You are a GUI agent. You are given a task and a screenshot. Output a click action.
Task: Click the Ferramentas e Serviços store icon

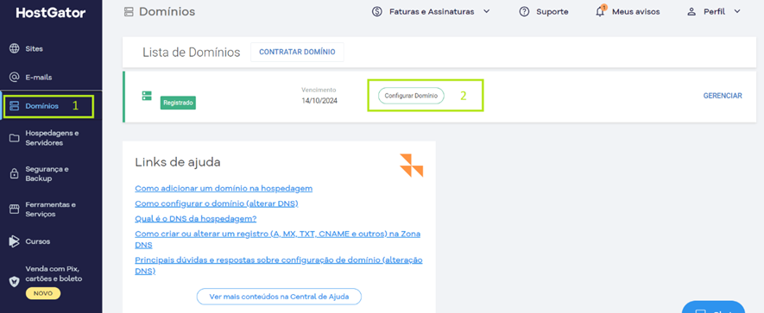[x=15, y=210]
